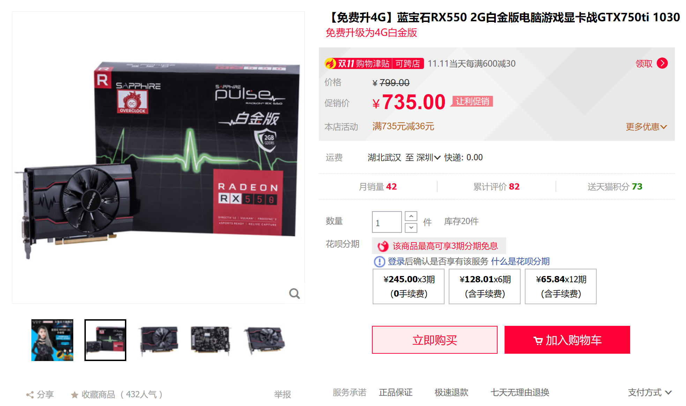Click the info icon before 登录后确认
Viewport: 686px width, 406px height.
coord(379,261)
